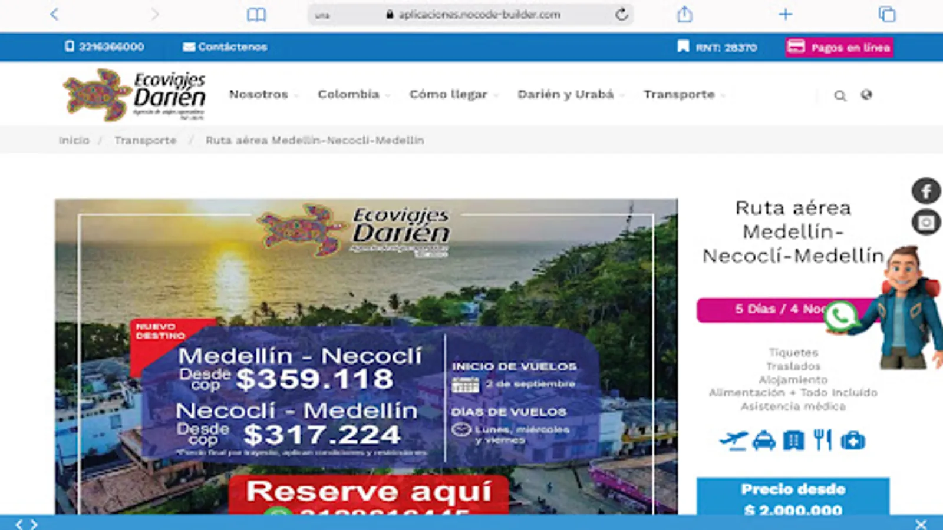
Task: Click the right arrow in bottom blue bar
Action: tap(34, 524)
